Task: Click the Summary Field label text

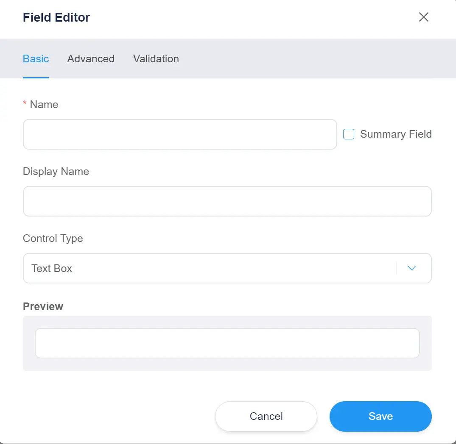Action: (395, 134)
